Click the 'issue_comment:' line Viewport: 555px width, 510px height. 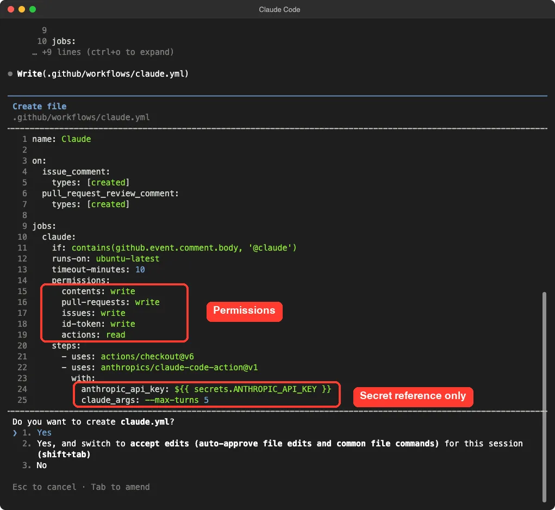[76, 172]
